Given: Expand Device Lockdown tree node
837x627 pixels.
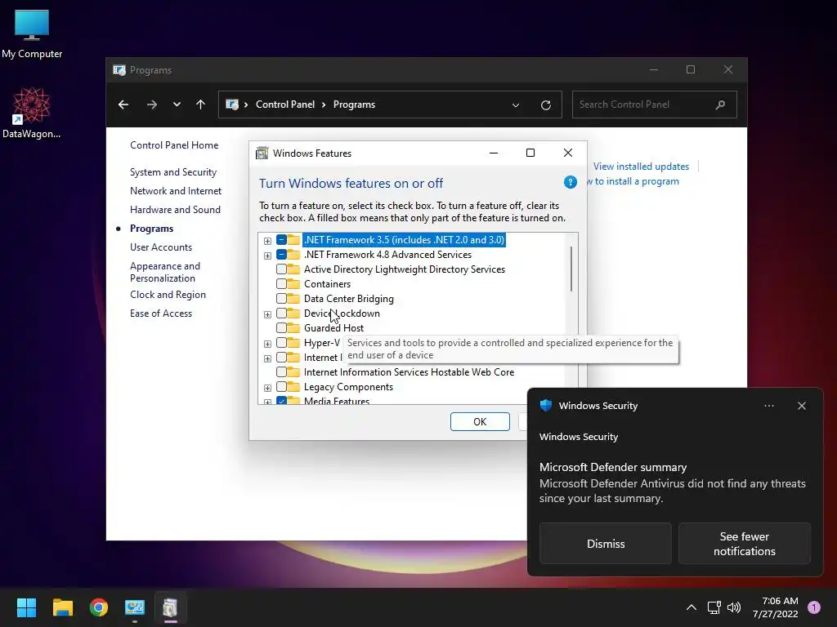Looking at the screenshot, I should (267, 314).
